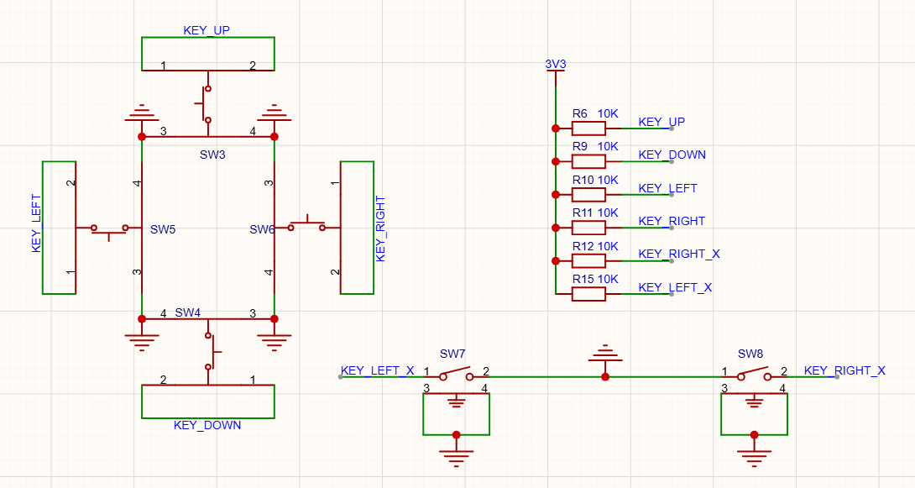Select the SW3 pushbutton symbol
Image resolution: width=915 pixels, height=488 pixels.
tap(204, 104)
